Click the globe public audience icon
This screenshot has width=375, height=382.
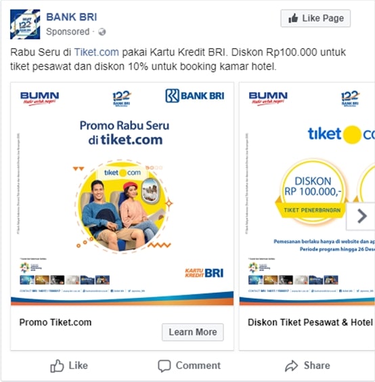[102, 32]
